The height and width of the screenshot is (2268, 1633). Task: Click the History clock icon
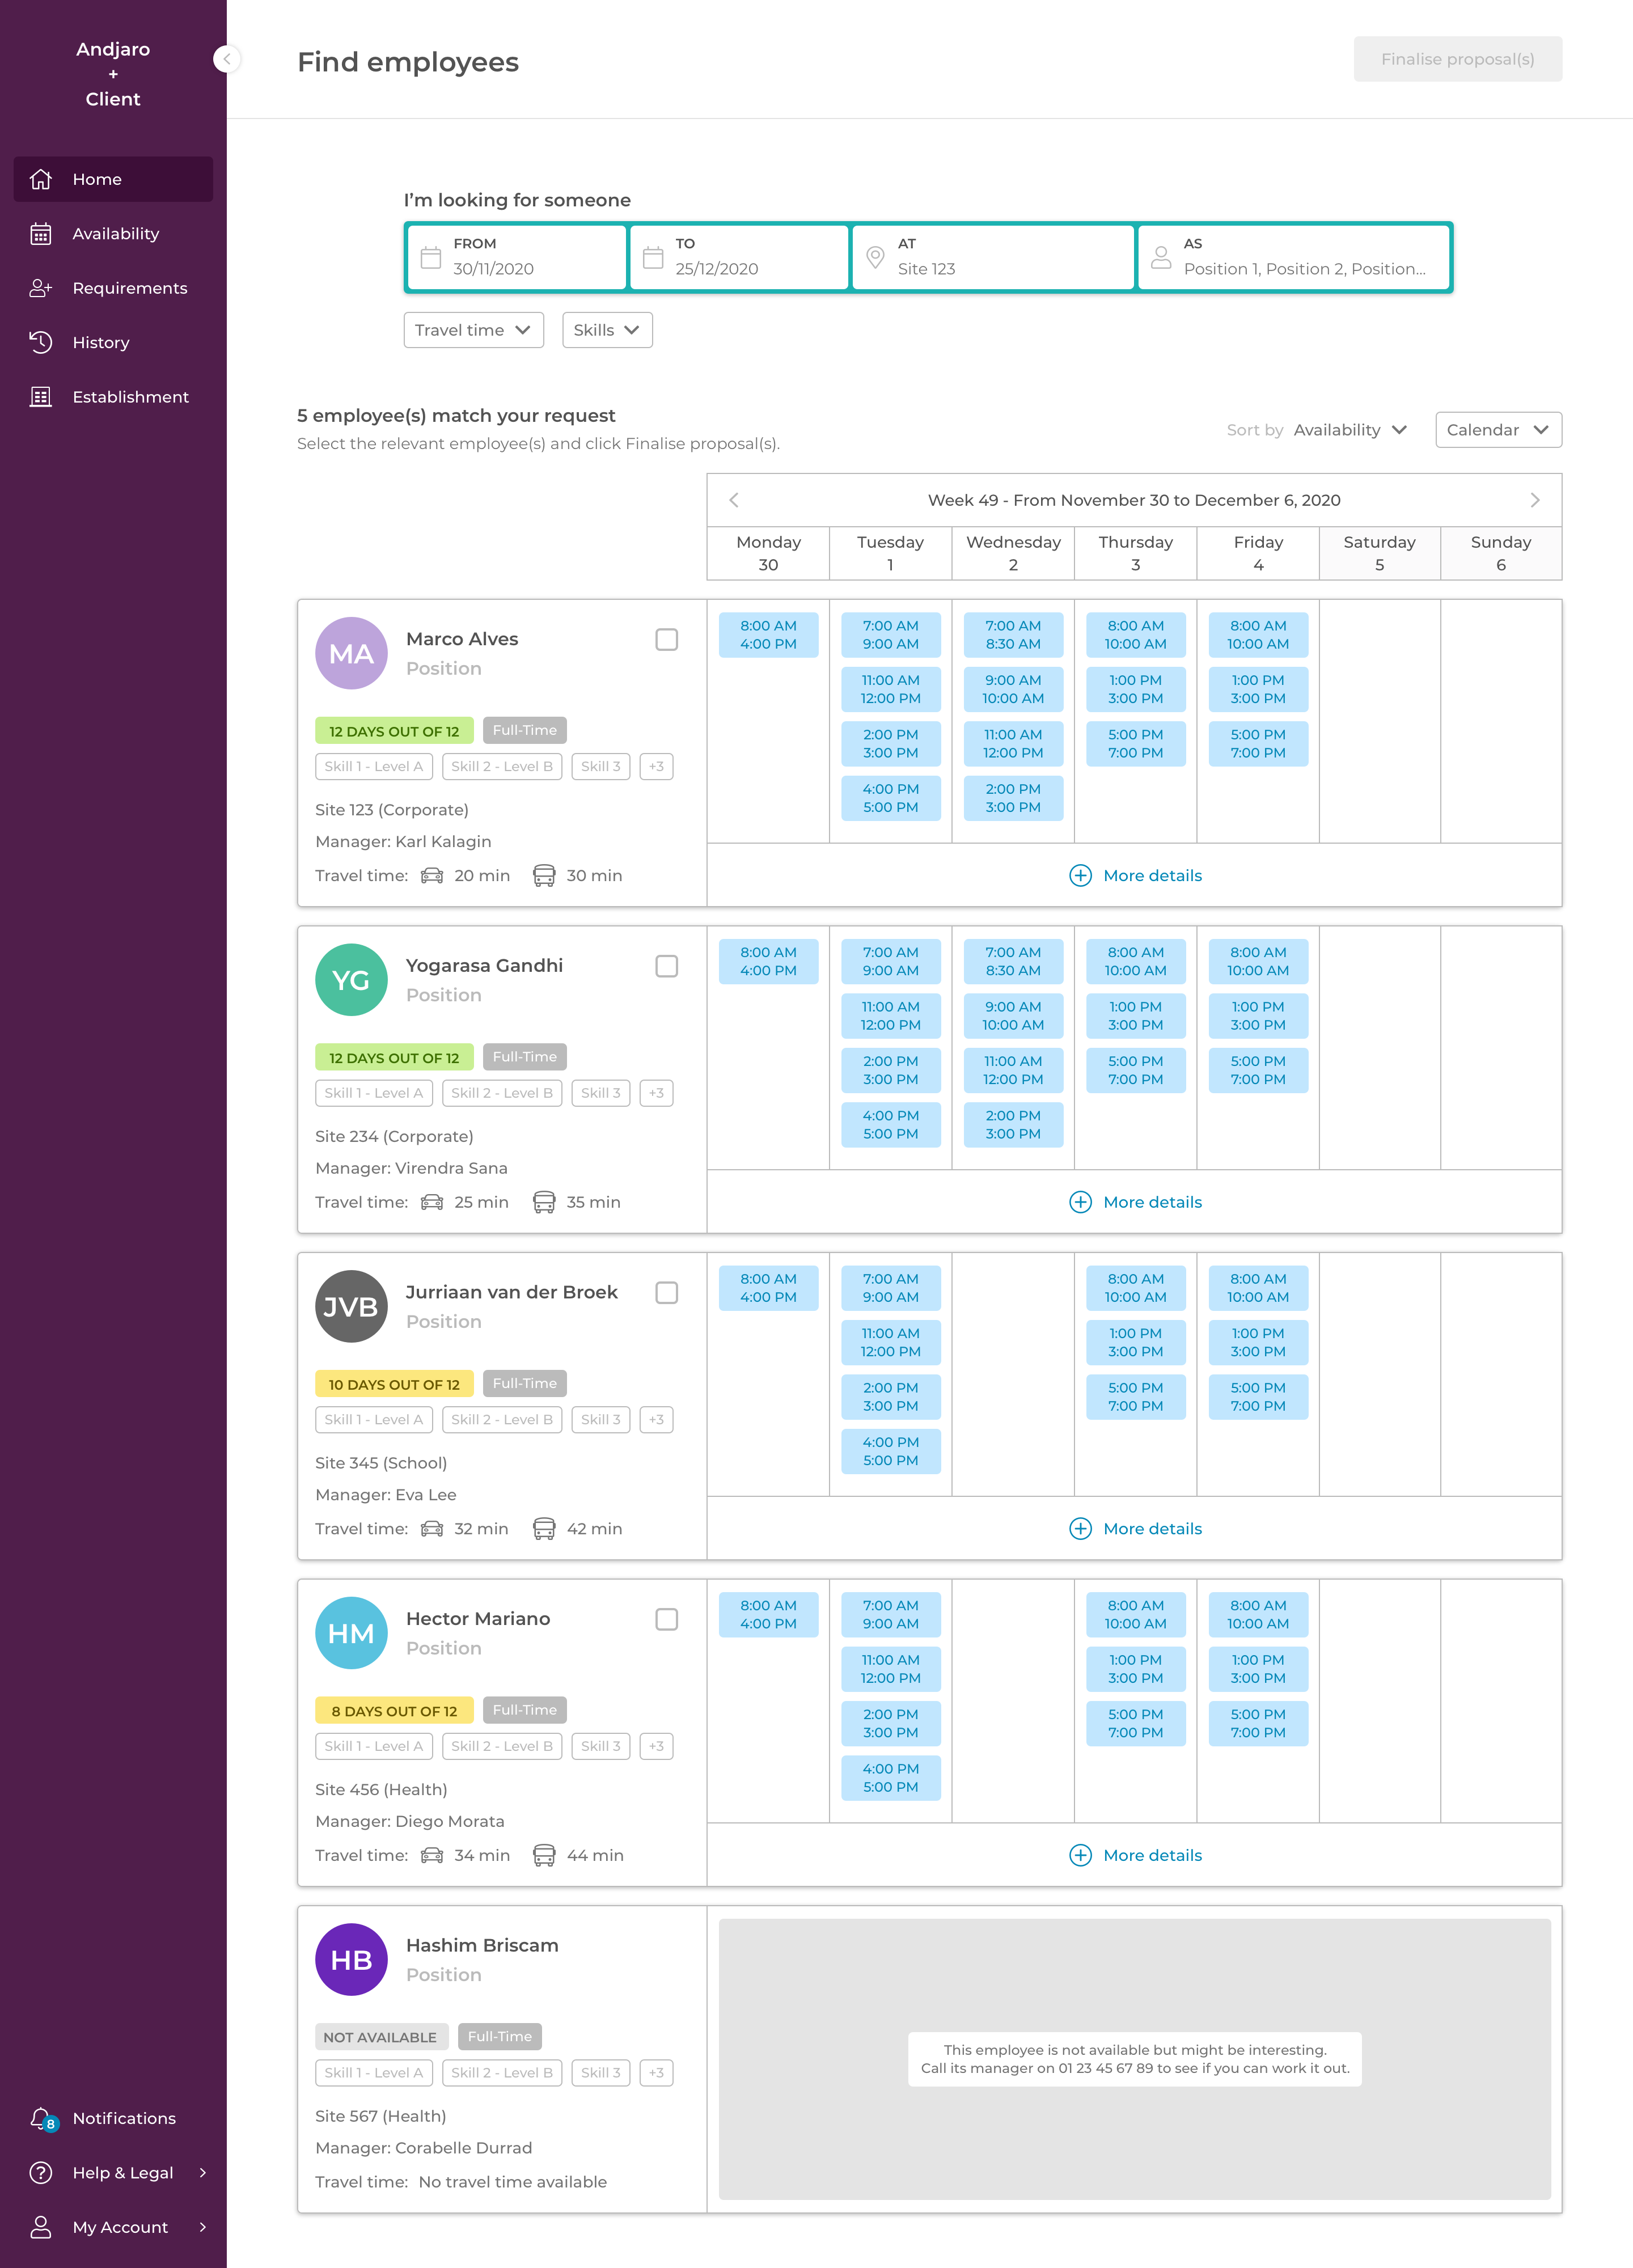pyautogui.click(x=41, y=342)
